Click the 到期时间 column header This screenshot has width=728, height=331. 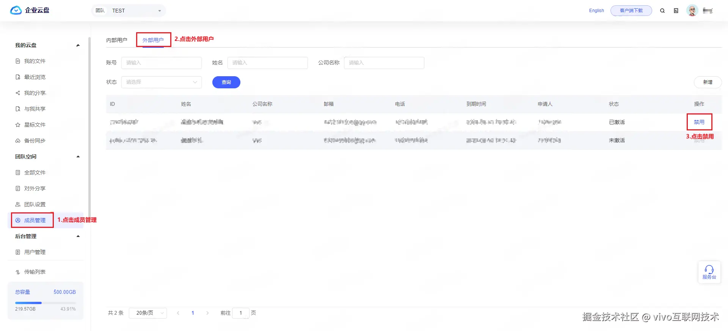[476, 104]
